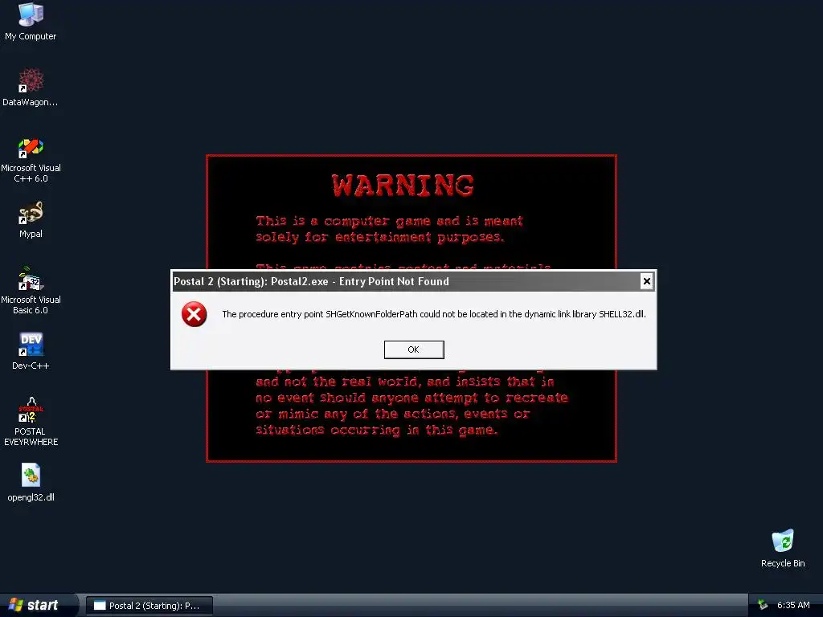The image size is (823, 617).
Task: Click the 'Dev-C++' label text
Action: point(31,366)
